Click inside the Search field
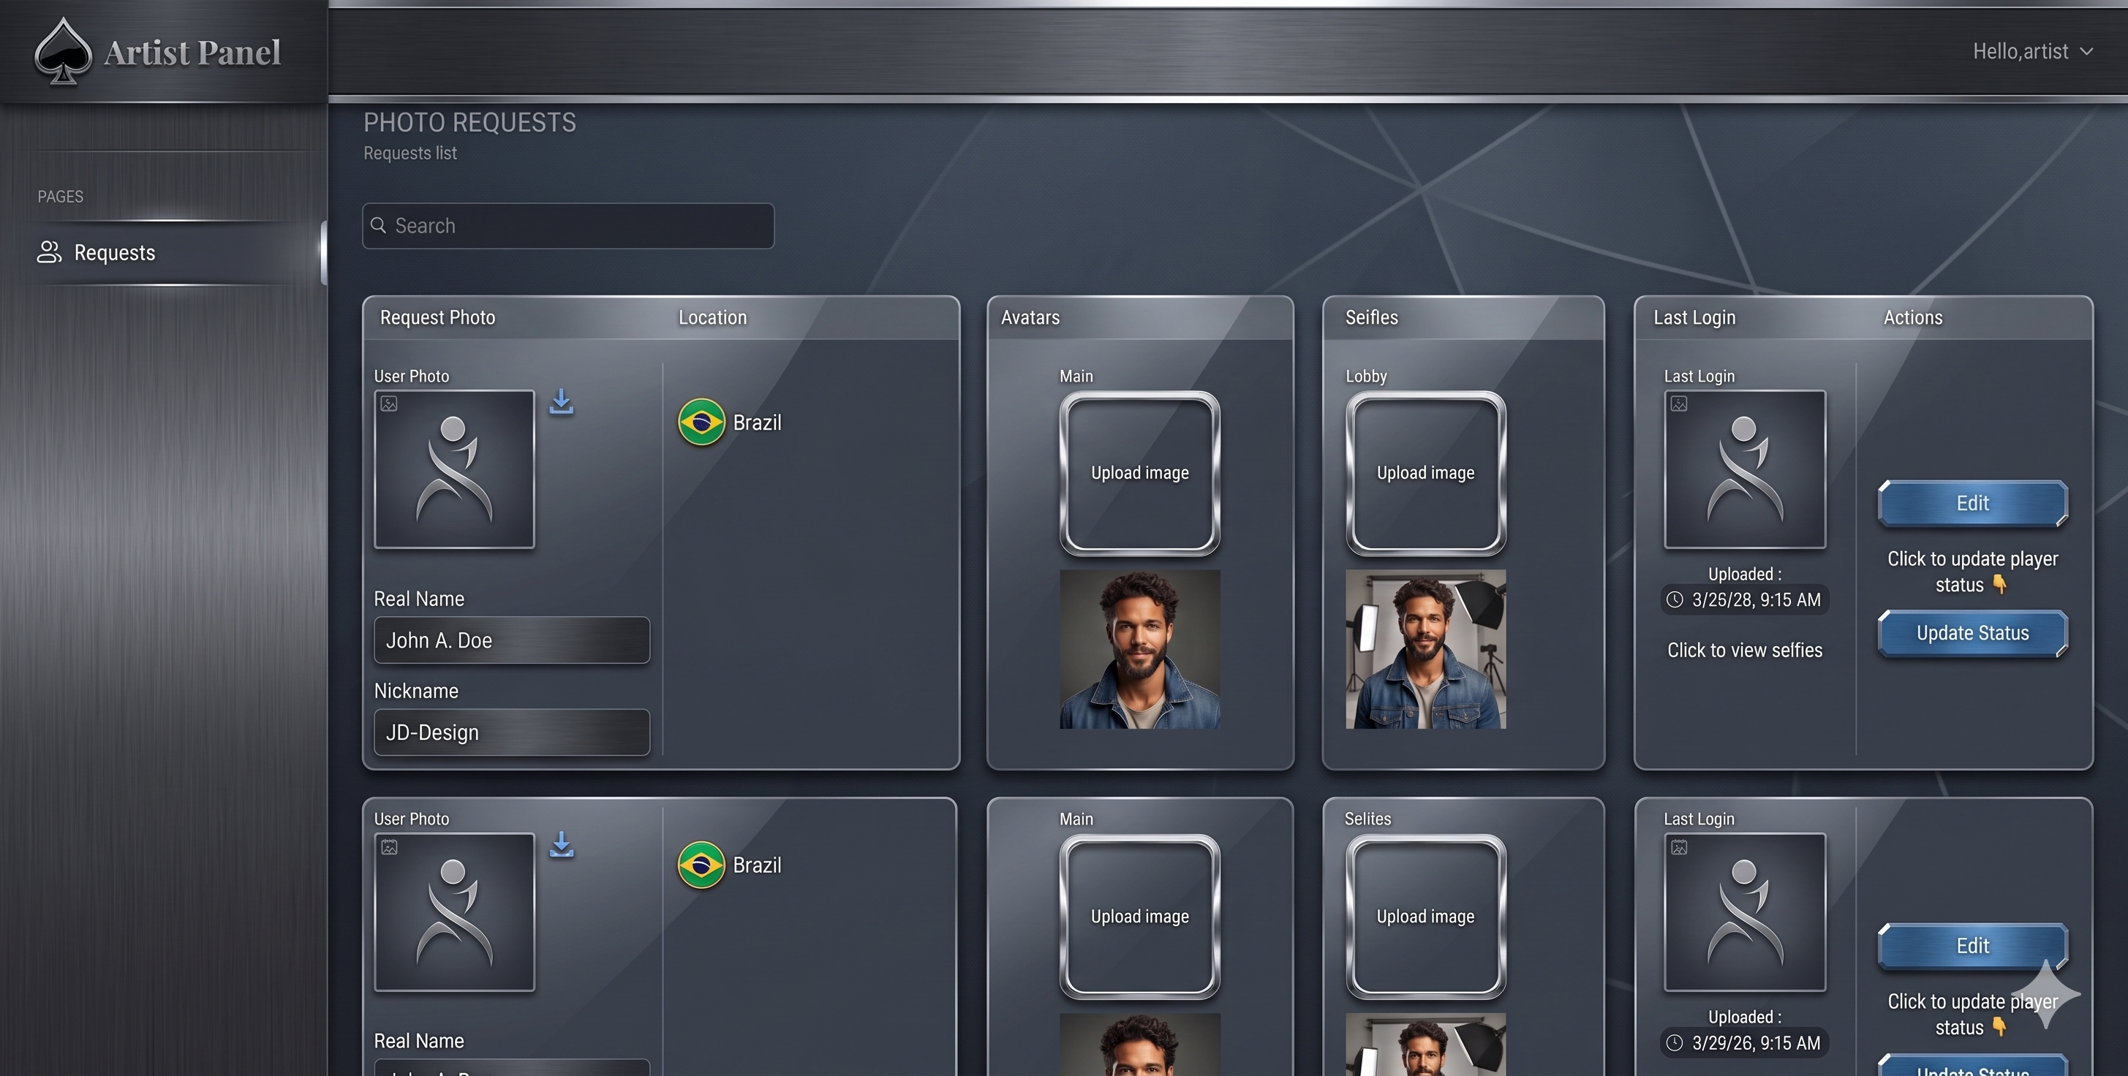The image size is (2128, 1076). pyautogui.click(x=570, y=225)
